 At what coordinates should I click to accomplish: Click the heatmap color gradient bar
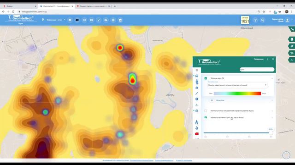coord(237,93)
